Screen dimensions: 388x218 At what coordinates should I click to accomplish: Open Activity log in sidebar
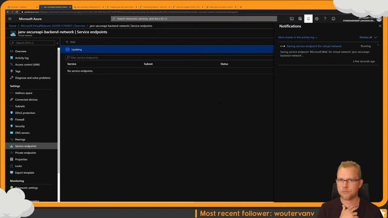point(22,58)
